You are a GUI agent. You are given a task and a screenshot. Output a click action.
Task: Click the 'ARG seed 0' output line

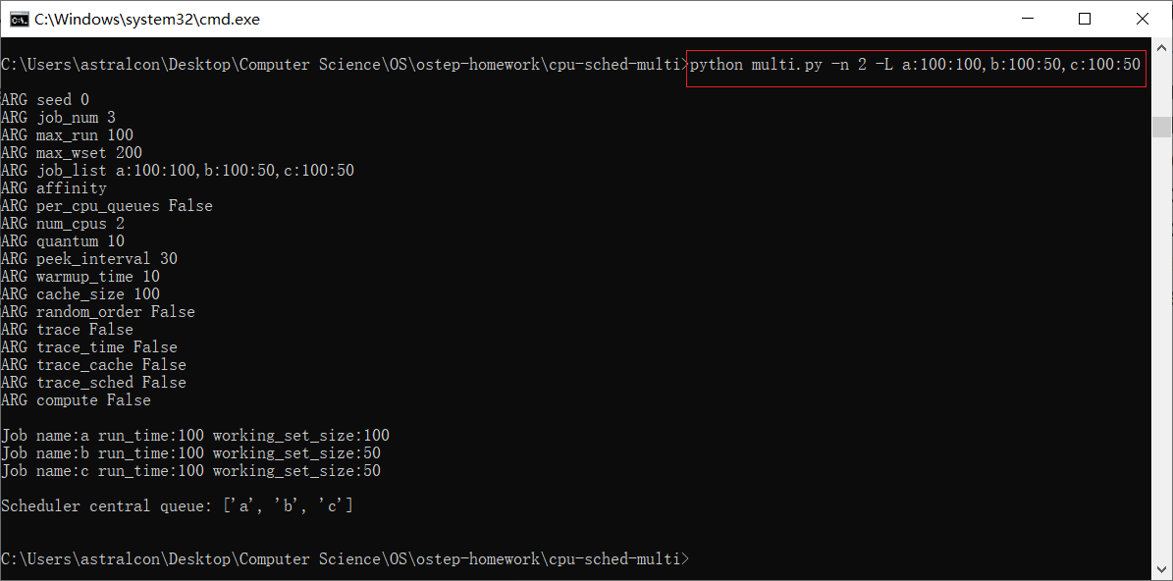[x=45, y=100]
